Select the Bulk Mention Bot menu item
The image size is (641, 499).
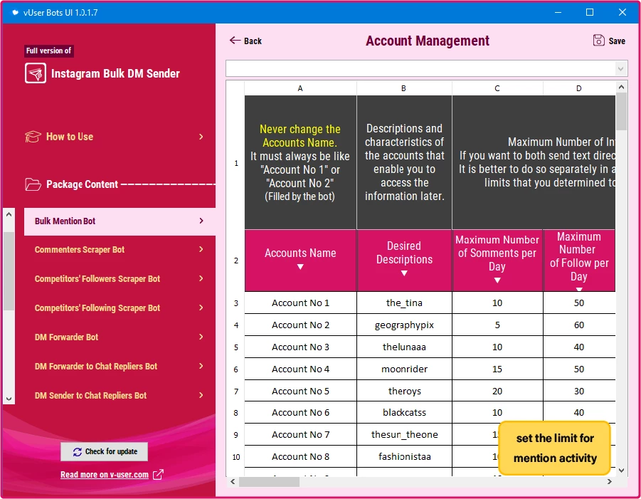click(x=120, y=221)
